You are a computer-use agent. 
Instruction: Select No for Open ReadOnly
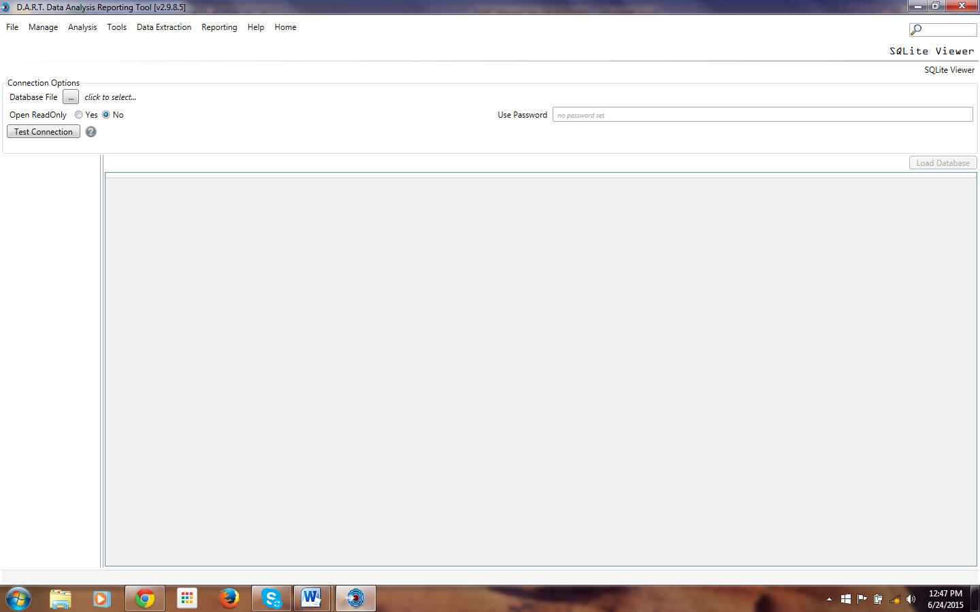point(106,115)
